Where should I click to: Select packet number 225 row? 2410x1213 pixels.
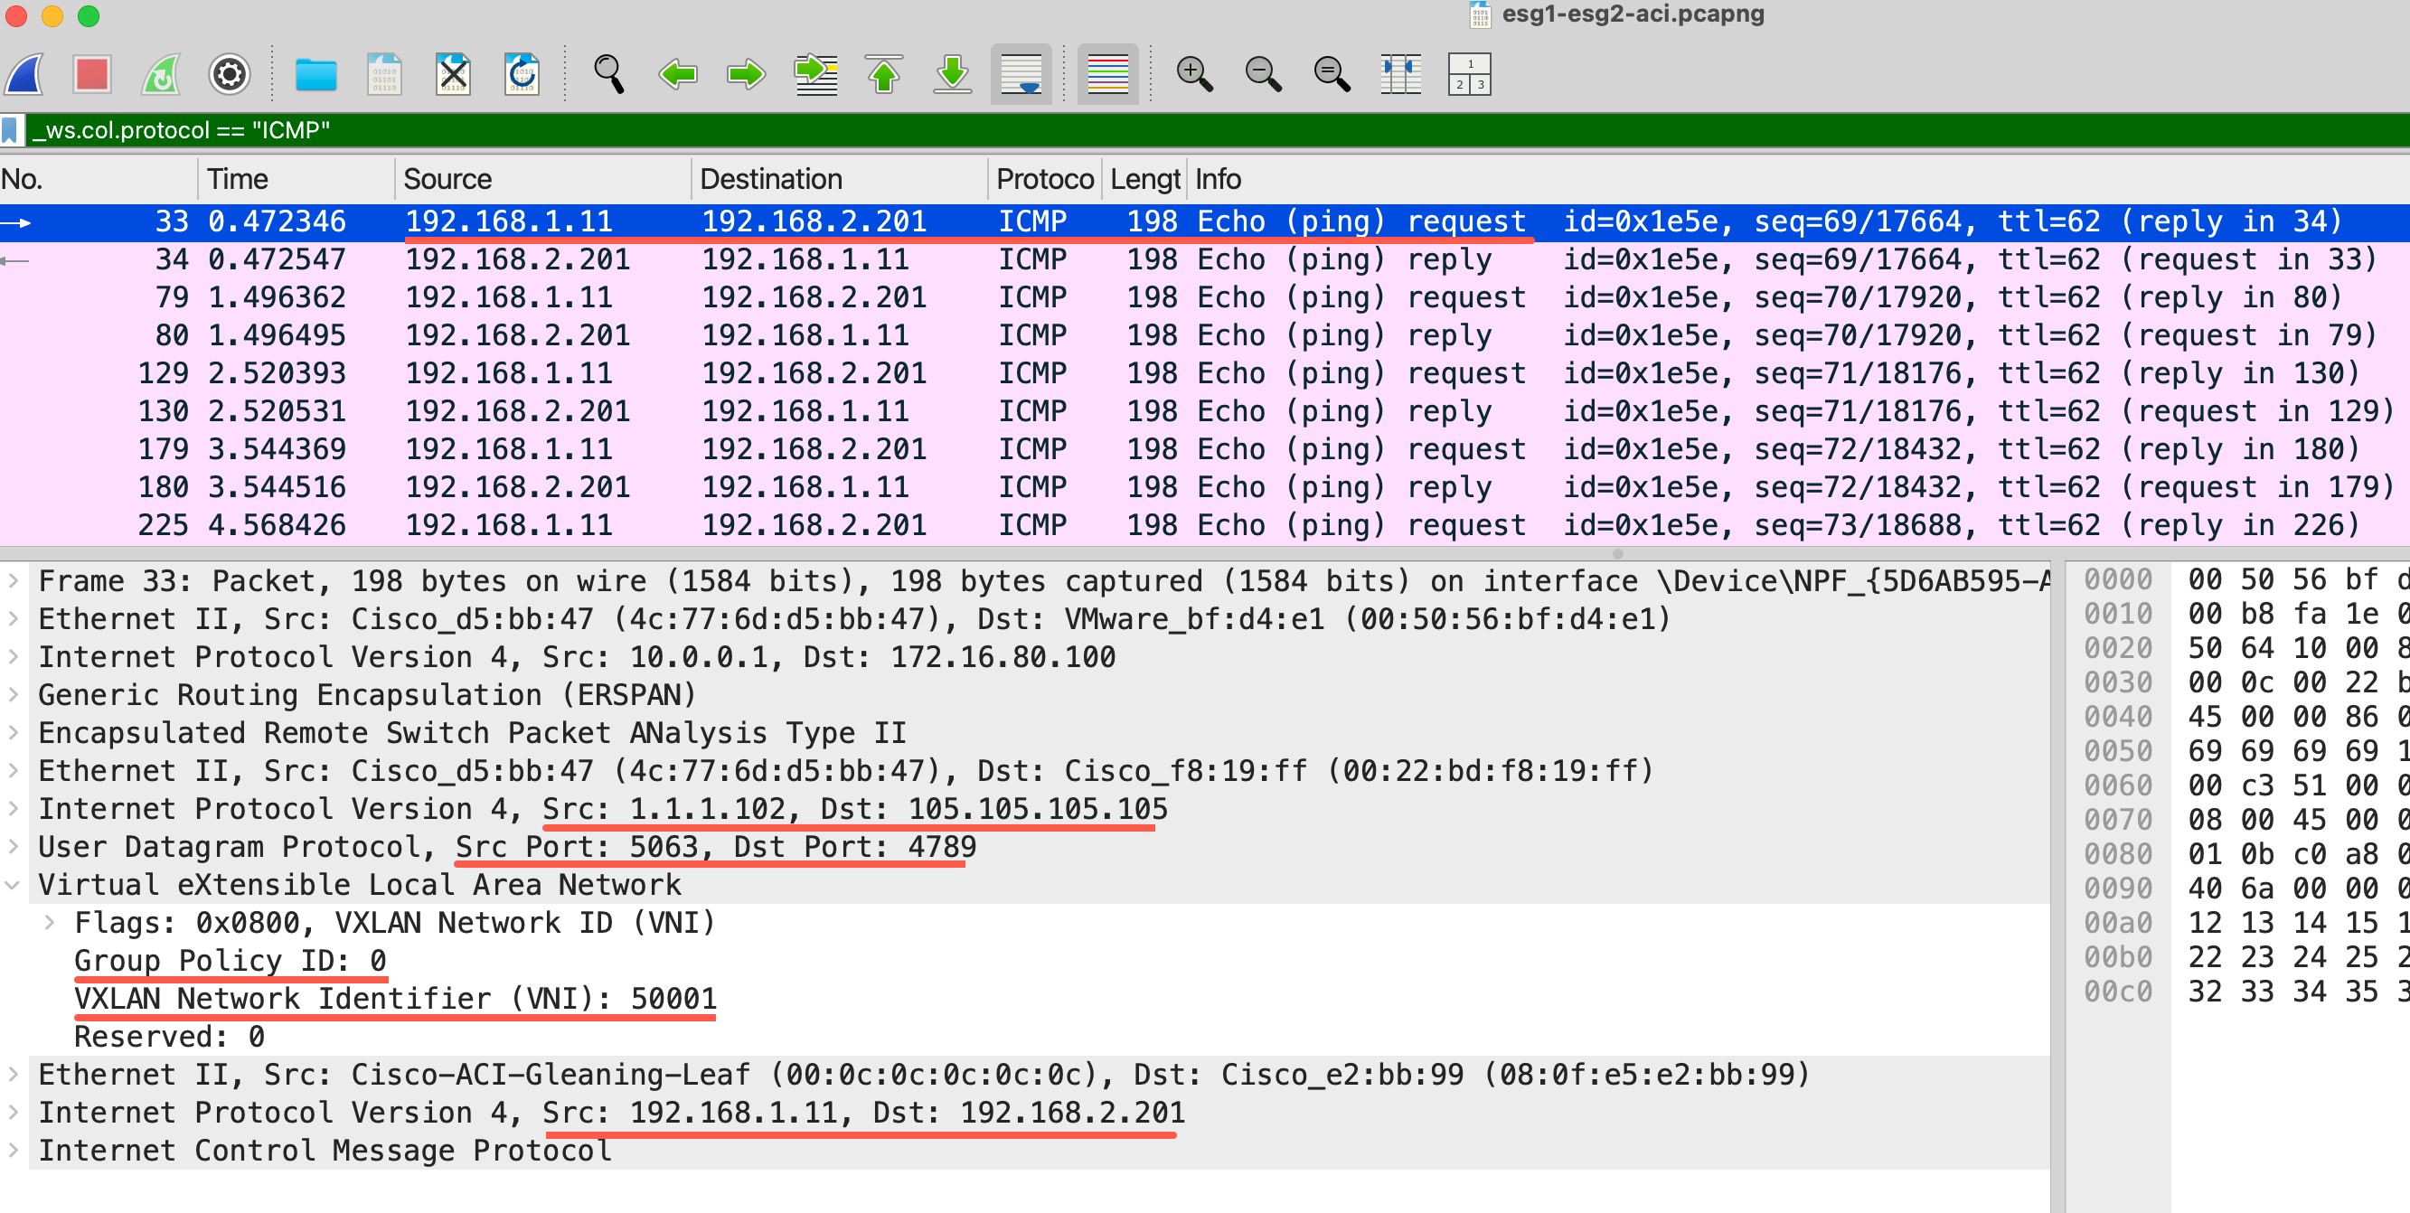point(1205,524)
